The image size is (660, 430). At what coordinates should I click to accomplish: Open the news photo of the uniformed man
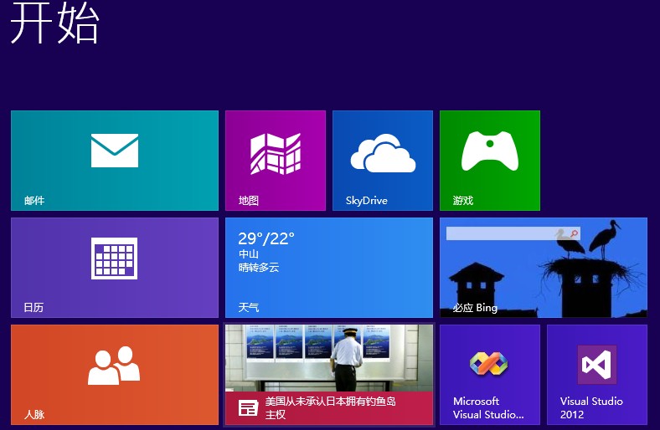(329, 358)
